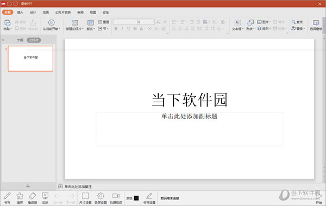Viewport: 326px width, 206px height.
Task: Toggle Italic formatting
Action: (122, 29)
